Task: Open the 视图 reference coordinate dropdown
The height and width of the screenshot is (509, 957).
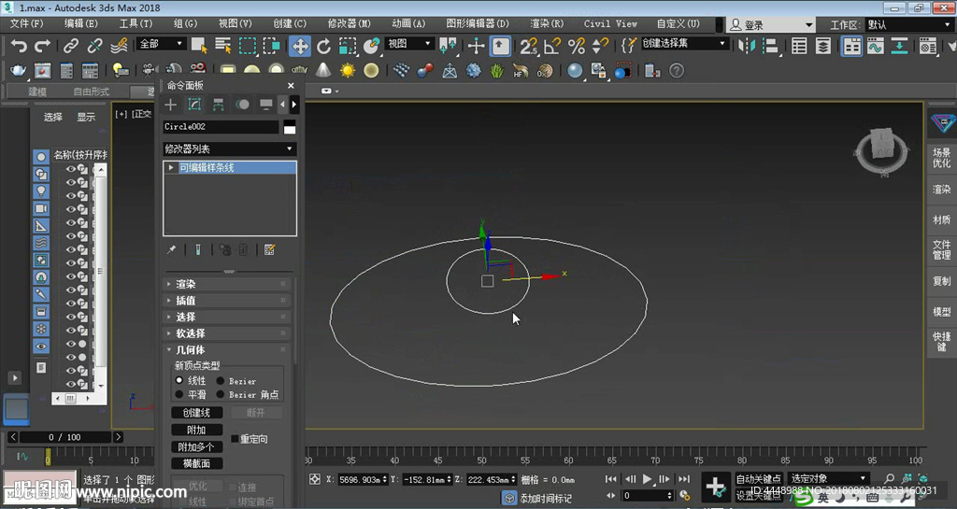Action: pos(409,44)
